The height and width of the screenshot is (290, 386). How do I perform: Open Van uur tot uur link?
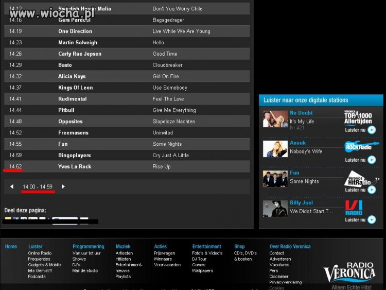point(86,253)
